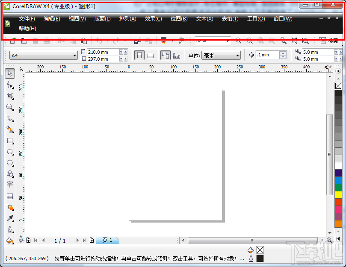
Task: Open the A4 paper size dropdown
Action: click(74, 56)
